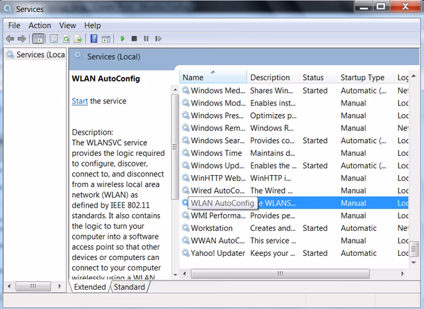Select the Windows Rem... service row
The height and width of the screenshot is (309, 424).
coord(295,128)
